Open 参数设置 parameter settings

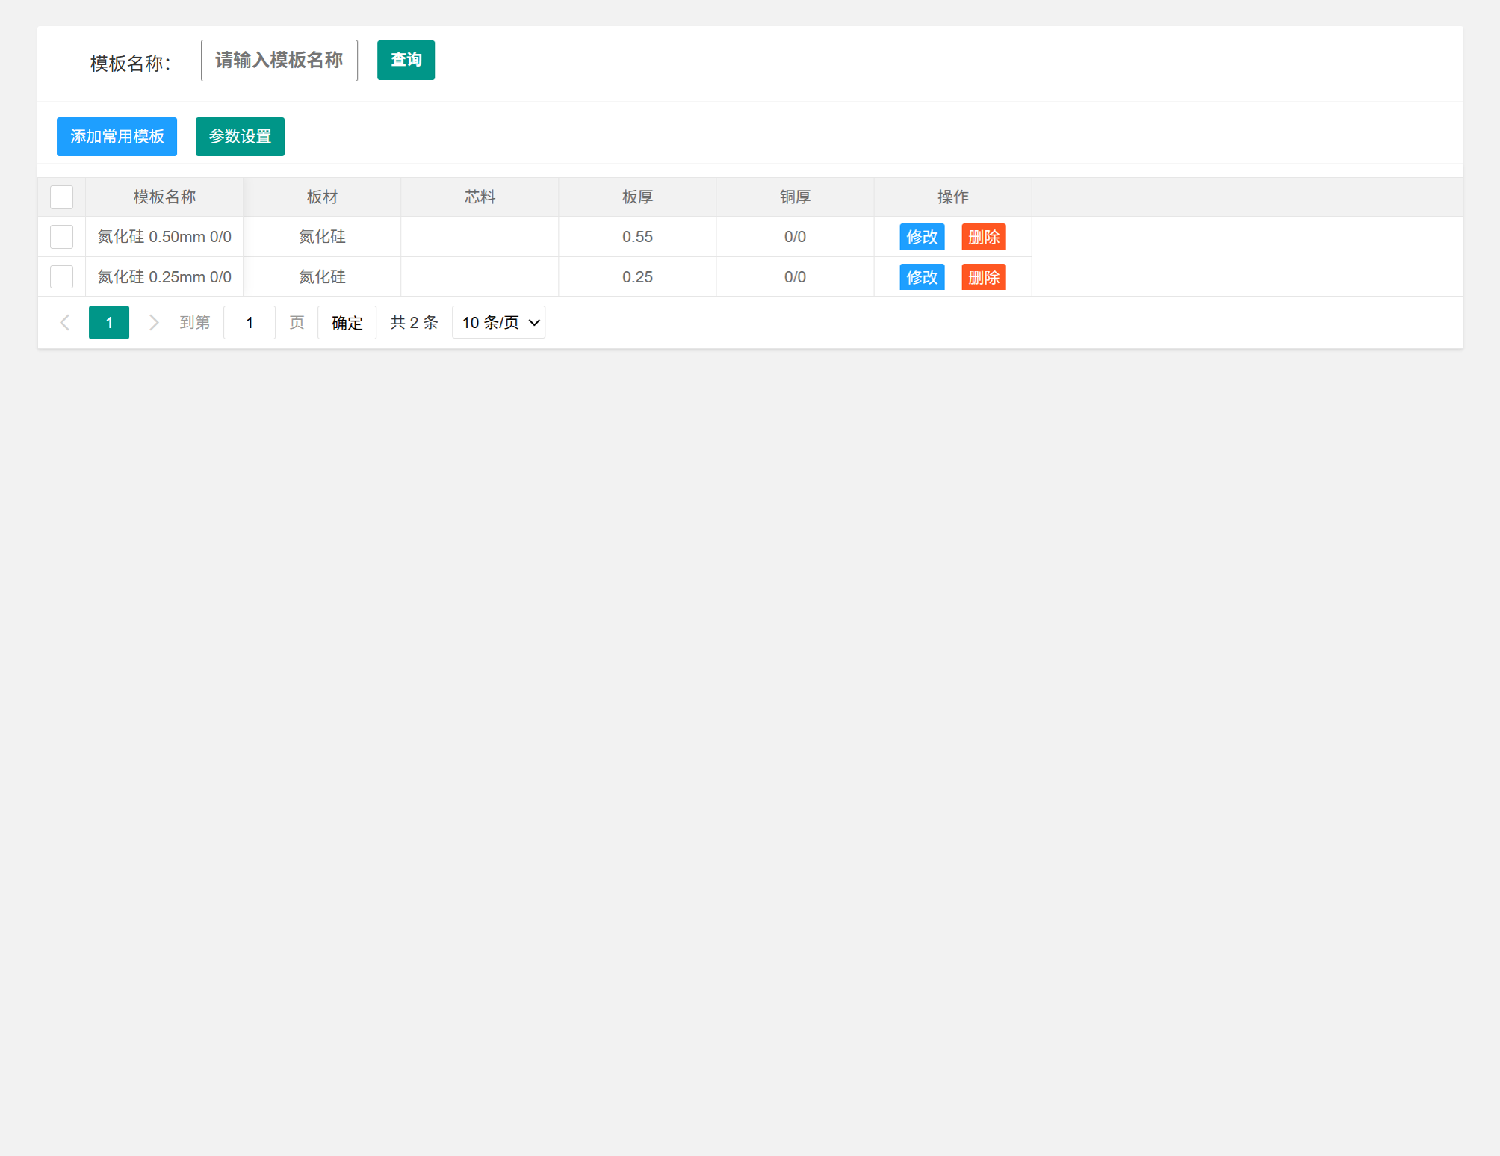pos(240,137)
